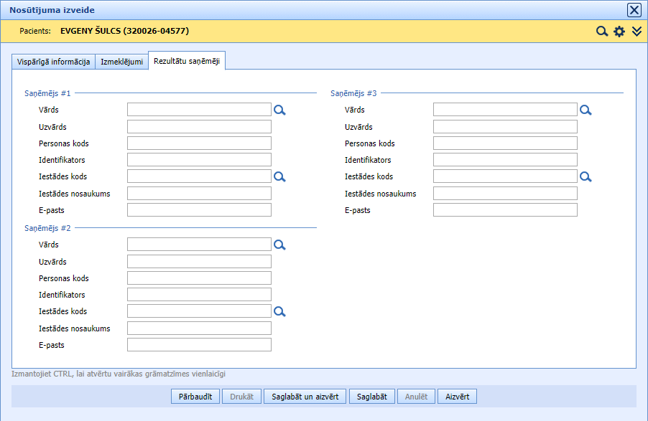This screenshot has height=421, width=648.
Task: Click Saņēmējs #2 Personas kods input
Action: pyautogui.click(x=199, y=278)
